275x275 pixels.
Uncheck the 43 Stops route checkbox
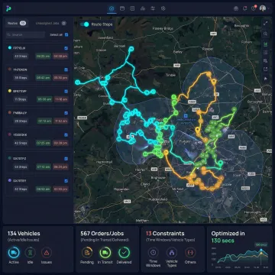coord(66,48)
